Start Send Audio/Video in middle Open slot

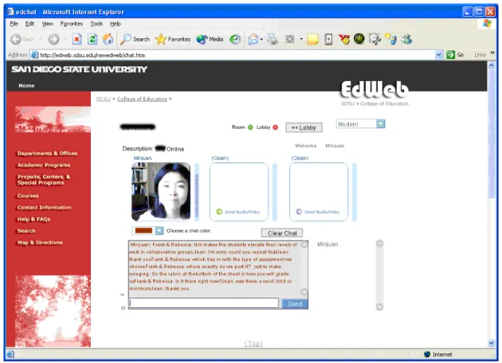[x=238, y=212]
